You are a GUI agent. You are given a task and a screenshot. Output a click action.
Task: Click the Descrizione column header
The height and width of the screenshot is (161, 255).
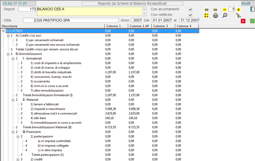[x=53, y=26]
